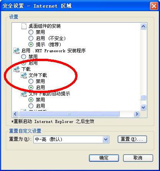
Task: Select 禁用 under .NET Framework 安装程序
Action: pyautogui.click(x=23, y=57)
